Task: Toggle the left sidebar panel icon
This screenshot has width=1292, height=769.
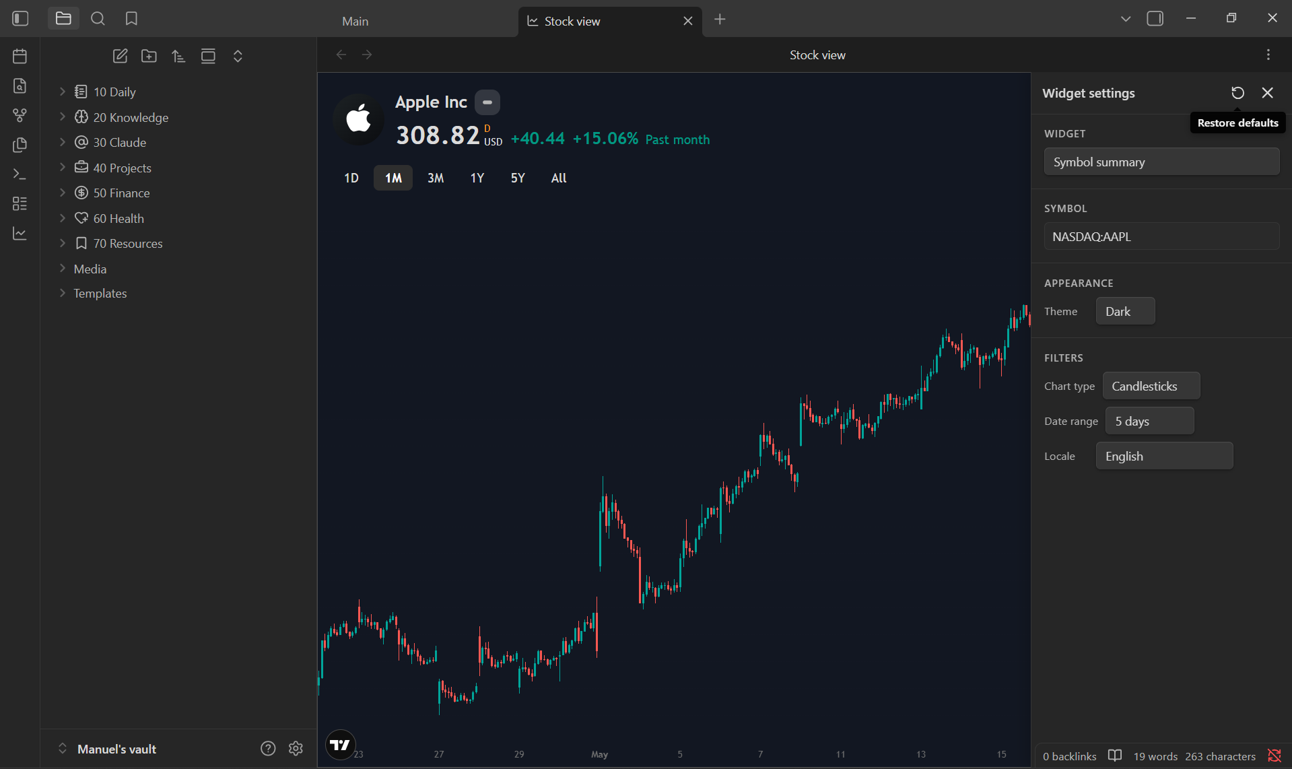Action: tap(20, 19)
